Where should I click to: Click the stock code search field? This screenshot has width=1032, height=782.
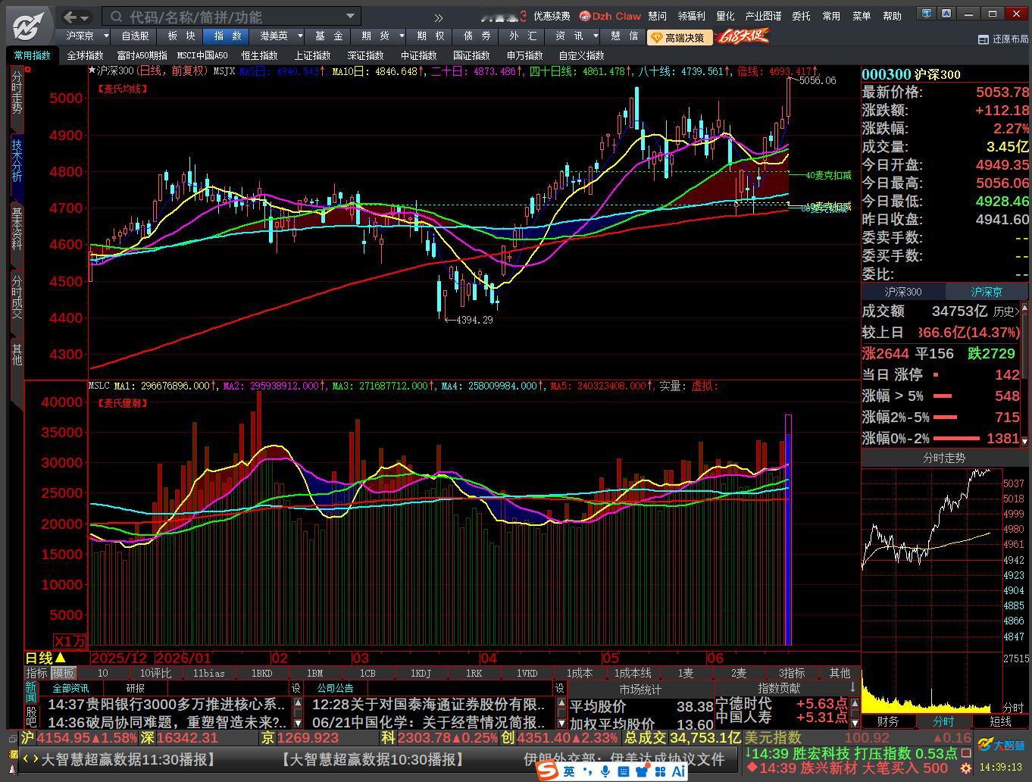pos(231,17)
